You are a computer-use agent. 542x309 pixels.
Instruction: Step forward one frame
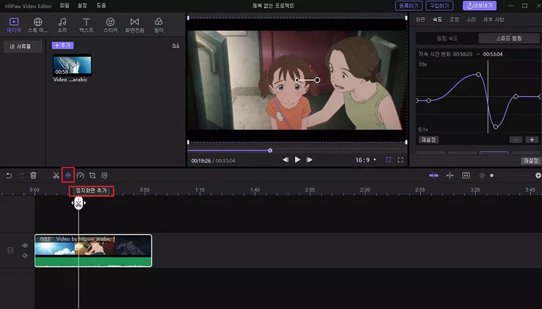coord(309,159)
